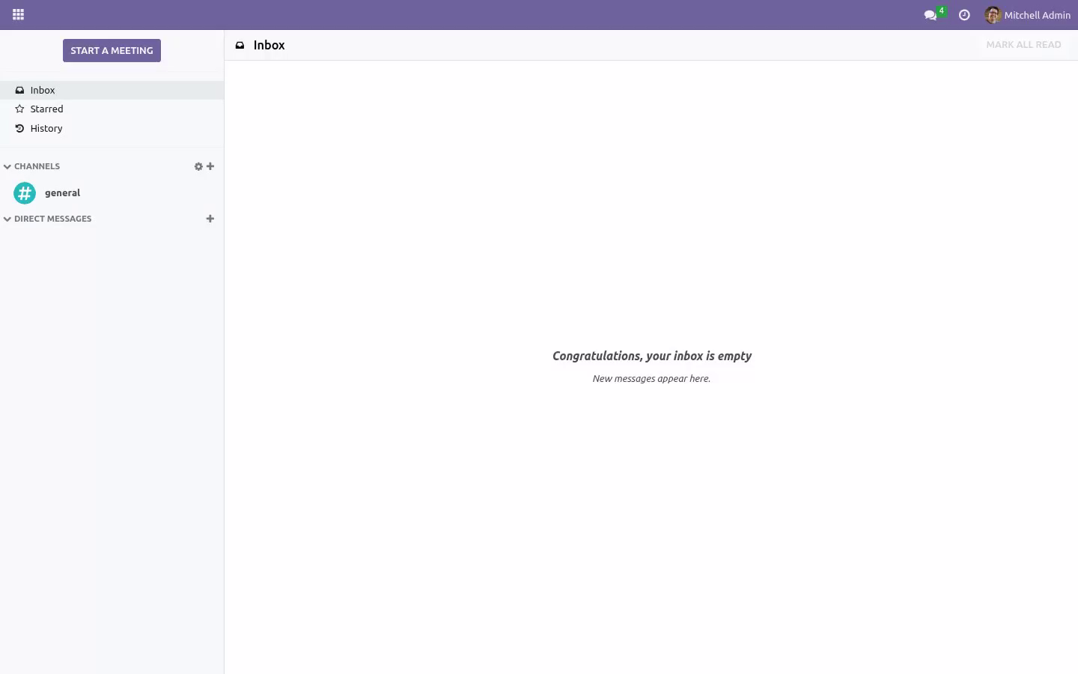
Task: Open the activities clock icon
Action: [964, 15]
